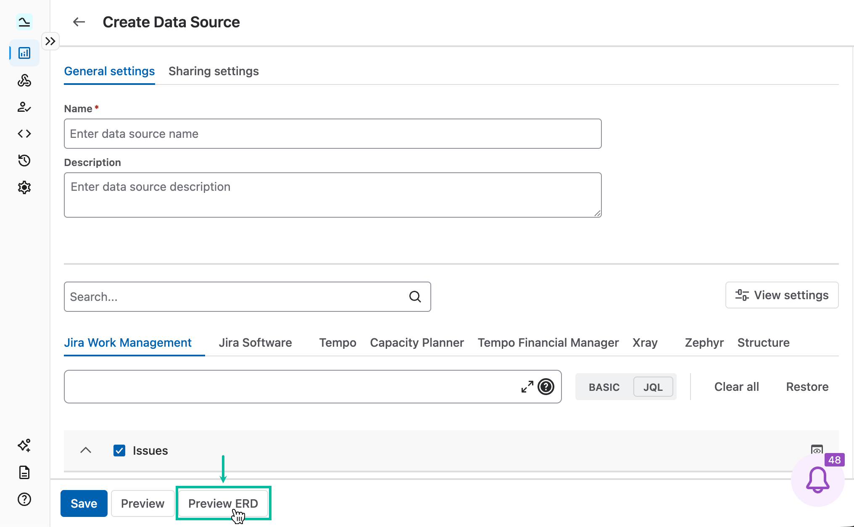Viewport: 854px width, 527px height.
Task: Open the Jira Work Management tab
Action: coord(128,343)
